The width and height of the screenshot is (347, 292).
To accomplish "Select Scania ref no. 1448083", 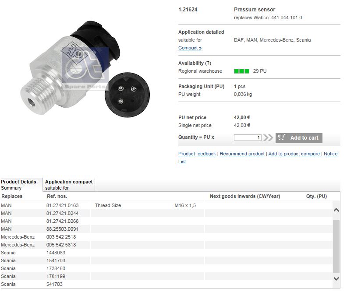I will 56,253.
